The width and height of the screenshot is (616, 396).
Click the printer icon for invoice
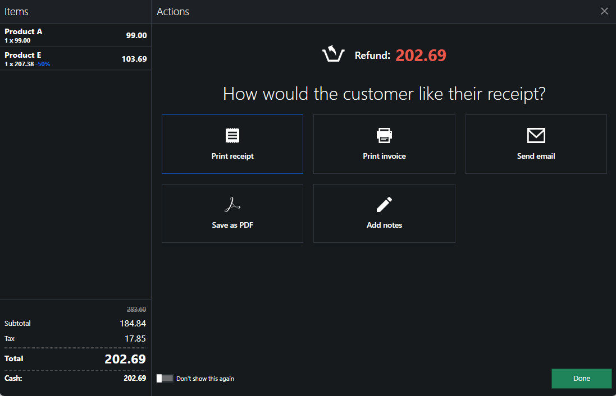coord(384,135)
